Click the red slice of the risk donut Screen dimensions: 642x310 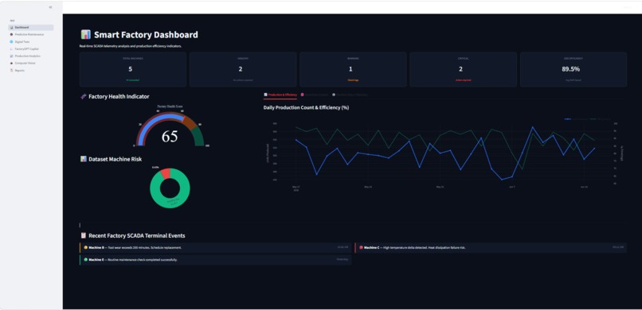[x=165, y=174]
